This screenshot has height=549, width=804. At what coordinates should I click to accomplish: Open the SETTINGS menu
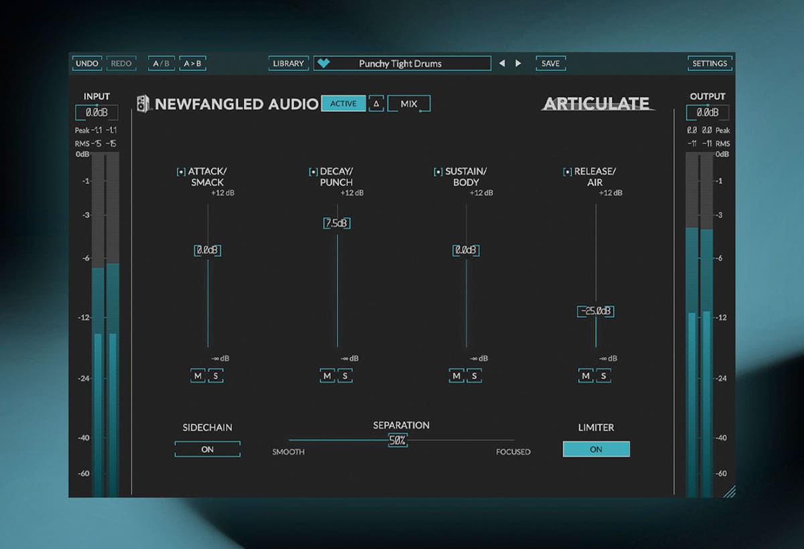coord(710,64)
